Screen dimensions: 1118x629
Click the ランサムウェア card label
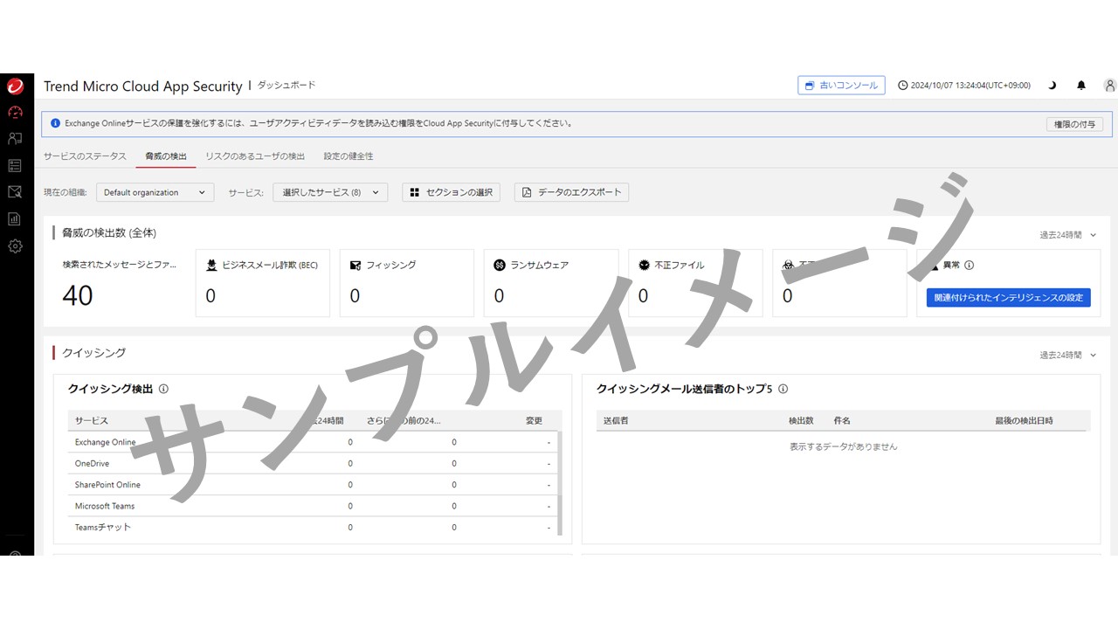point(539,265)
